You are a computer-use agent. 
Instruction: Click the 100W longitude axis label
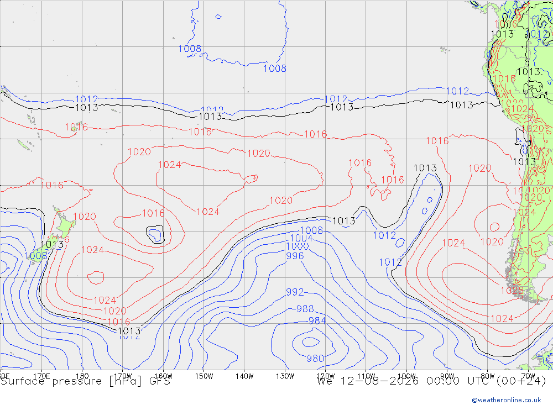406,376
